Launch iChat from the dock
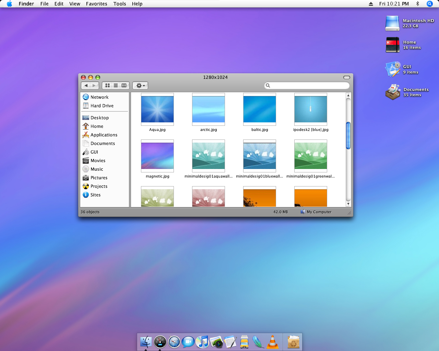Screen dimensions: 439x351 tap(188, 342)
